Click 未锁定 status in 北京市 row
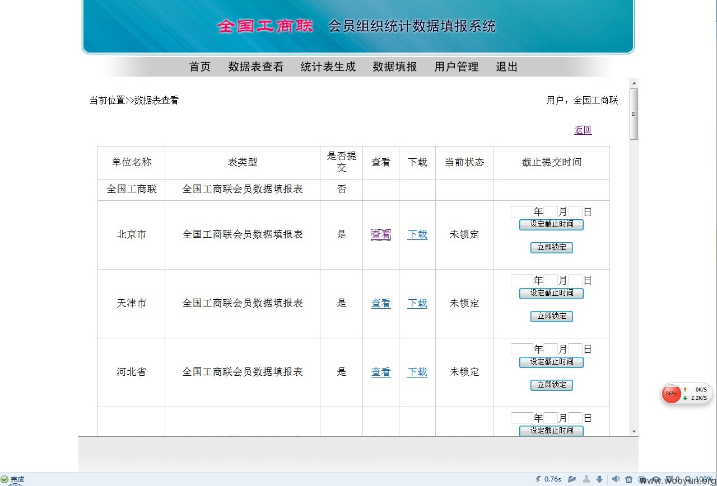Screen dimensions: 717x486 click(464, 235)
